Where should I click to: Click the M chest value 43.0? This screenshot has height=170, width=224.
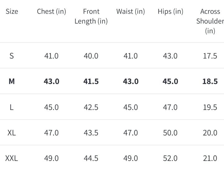point(51,81)
